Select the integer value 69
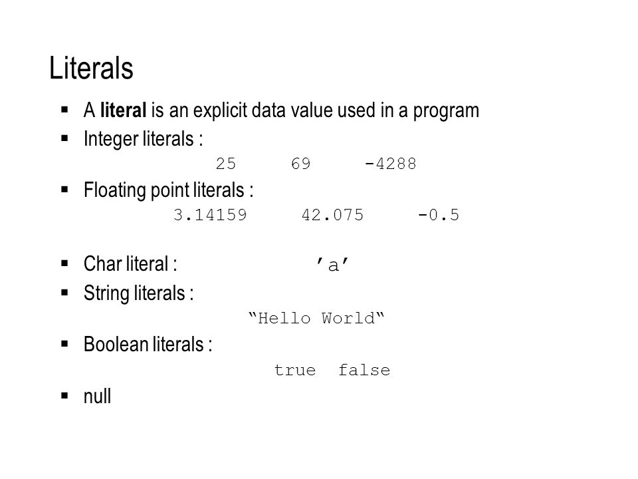638x479 pixels. (x=300, y=164)
